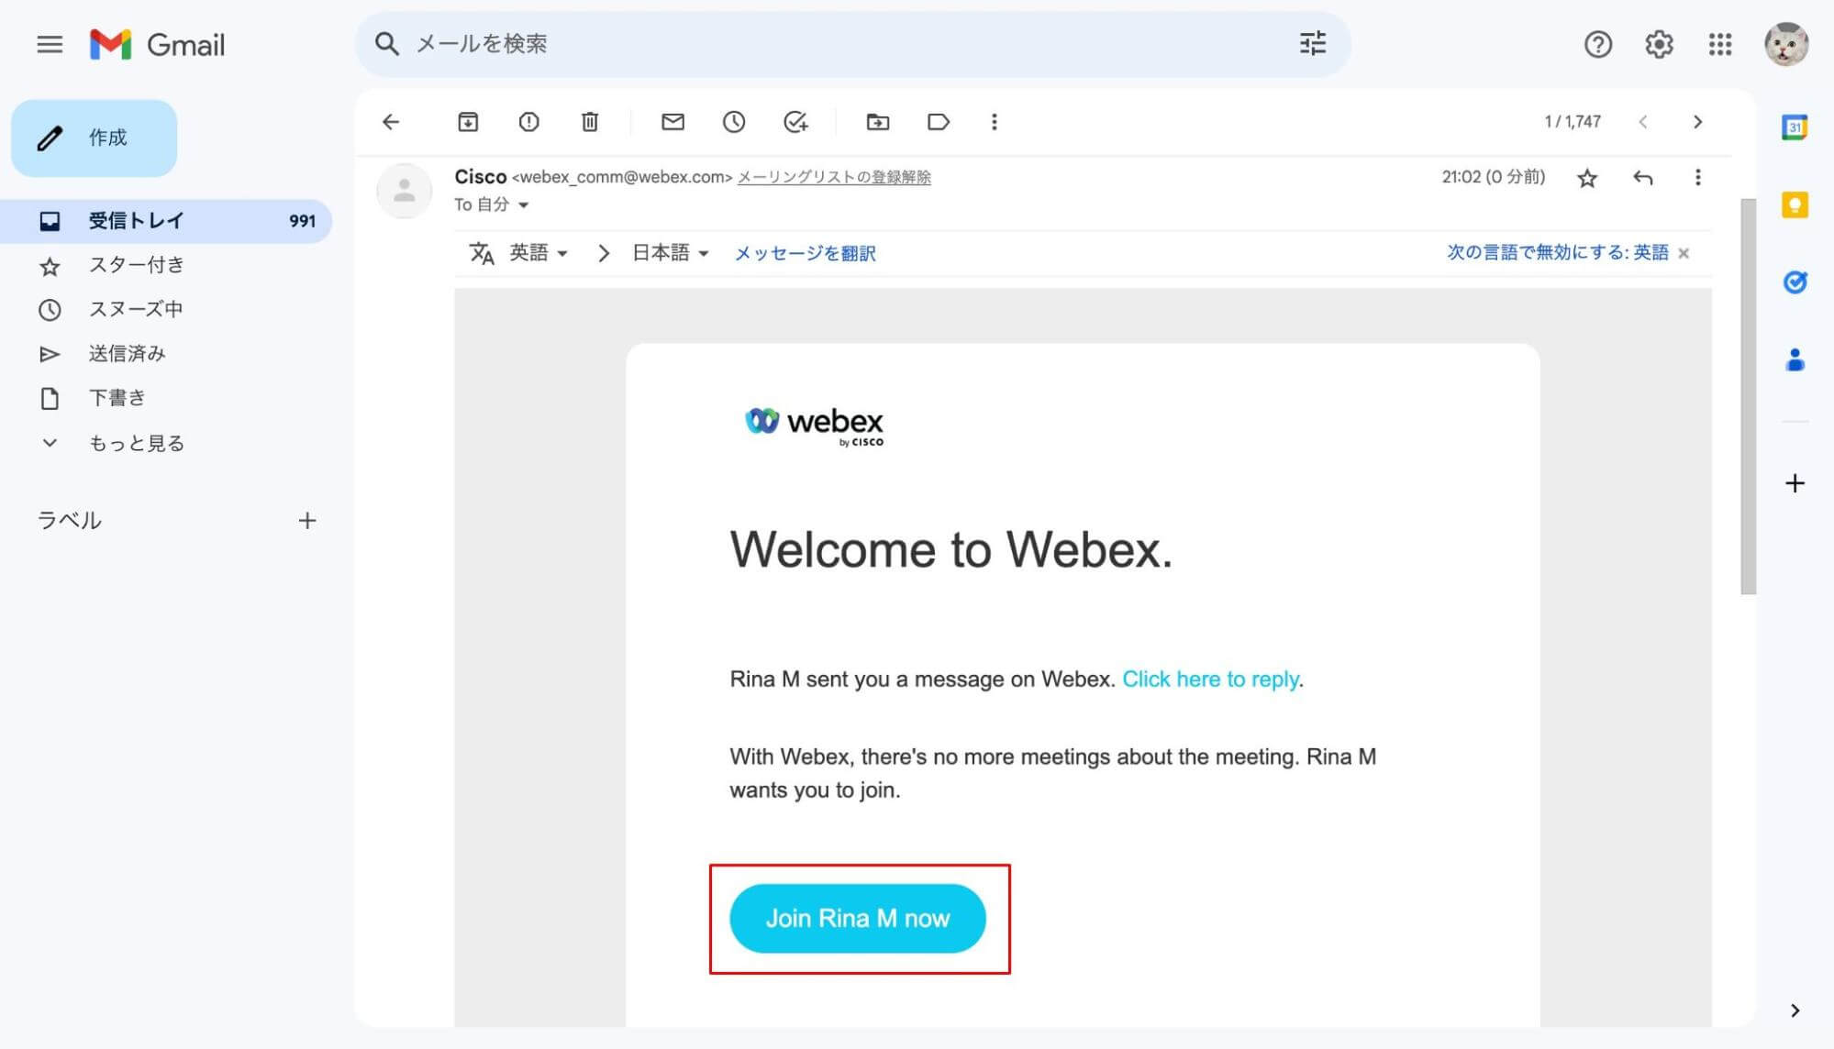Screen dimensions: 1834x1049
Task: Click the label tag icon
Action: click(x=939, y=122)
